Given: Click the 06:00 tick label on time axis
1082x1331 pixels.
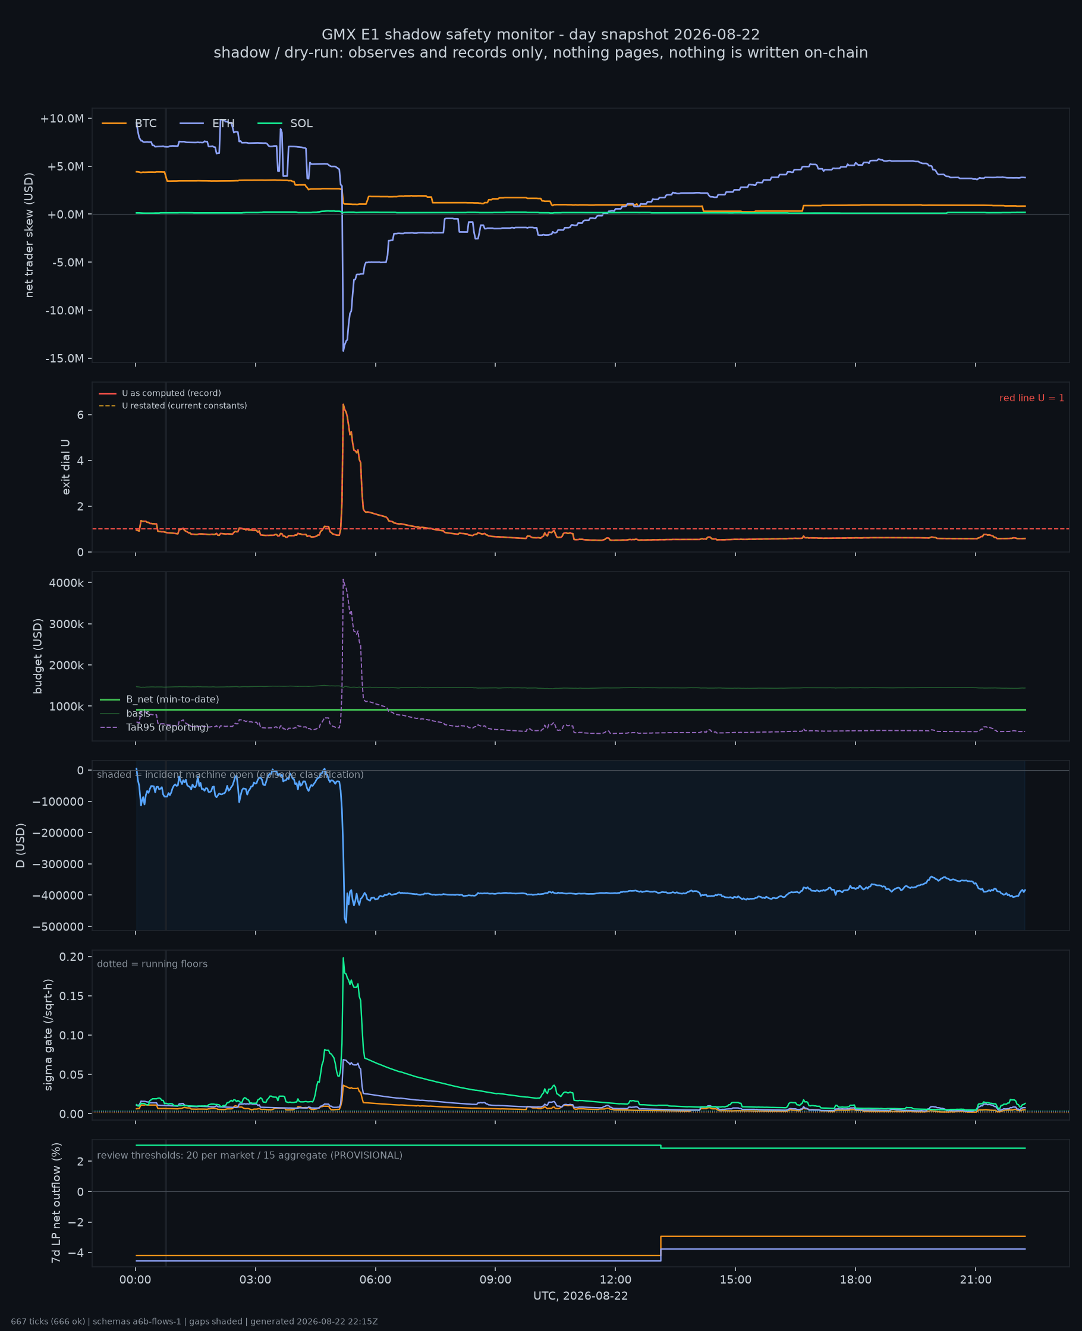Looking at the screenshot, I should click(375, 1280).
